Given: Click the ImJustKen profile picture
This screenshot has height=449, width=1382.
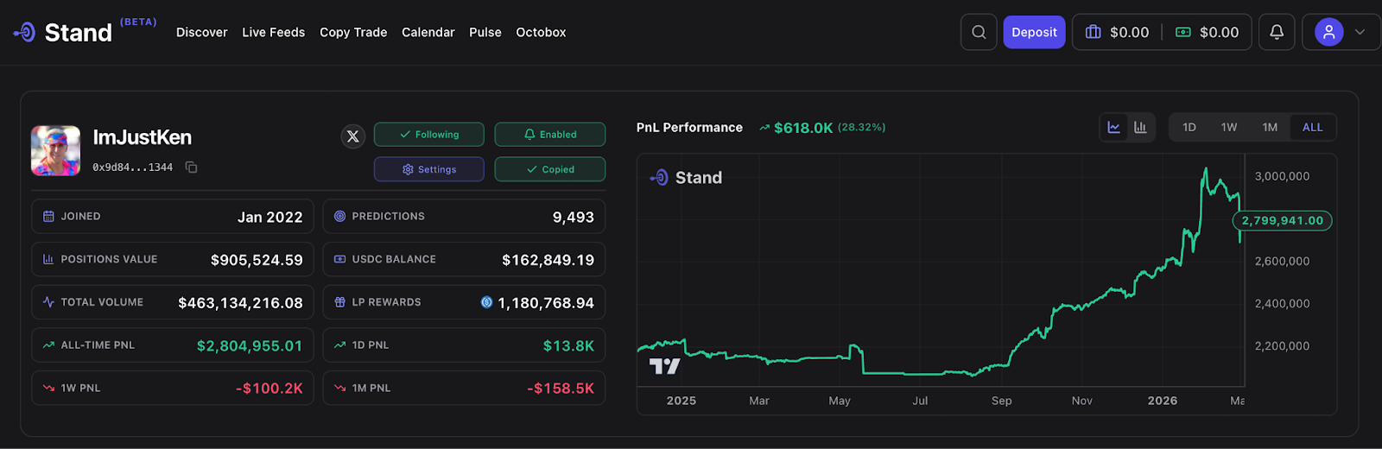Looking at the screenshot, I should point(56,150).
